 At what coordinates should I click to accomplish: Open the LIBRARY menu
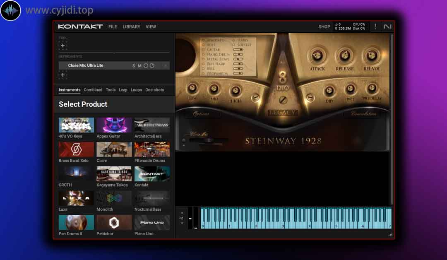132,26
